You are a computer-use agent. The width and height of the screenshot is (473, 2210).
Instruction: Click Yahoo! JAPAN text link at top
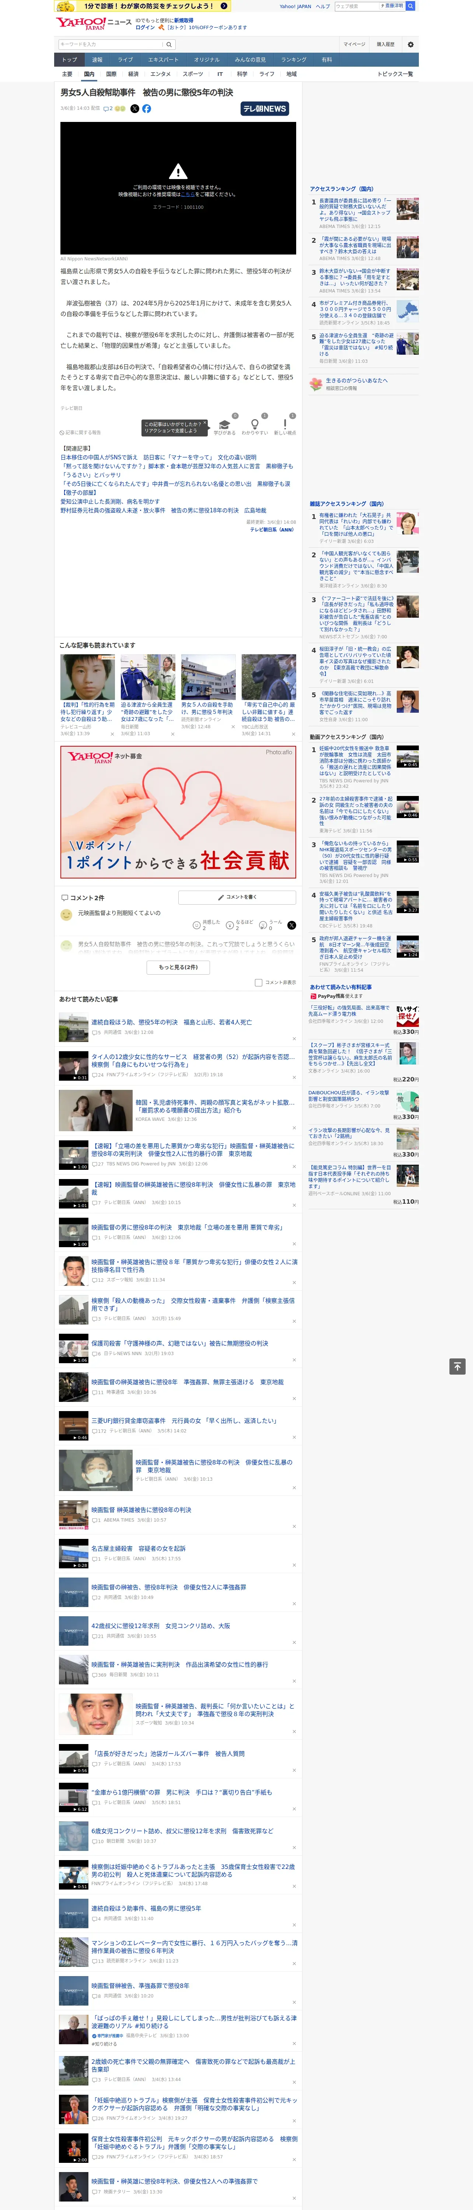coord(295,6)
